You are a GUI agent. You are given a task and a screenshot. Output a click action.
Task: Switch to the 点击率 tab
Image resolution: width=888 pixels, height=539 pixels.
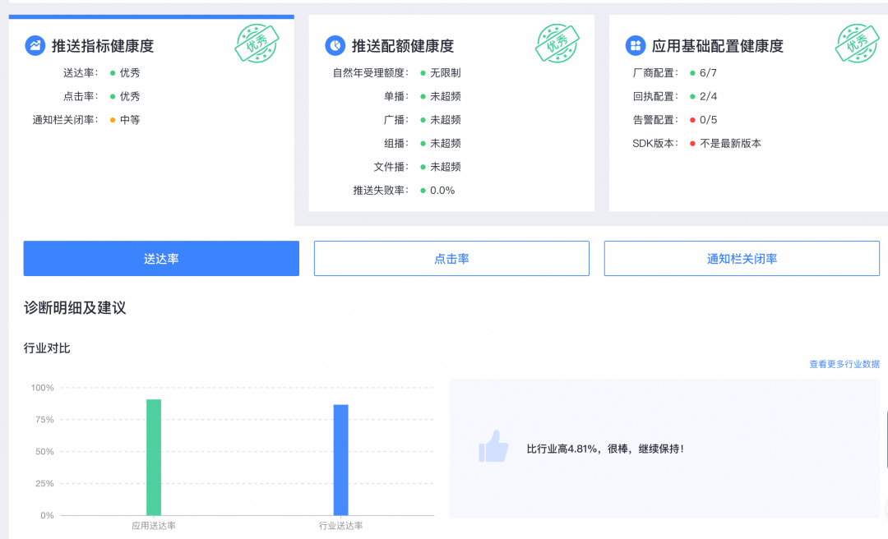coord(451,259)
